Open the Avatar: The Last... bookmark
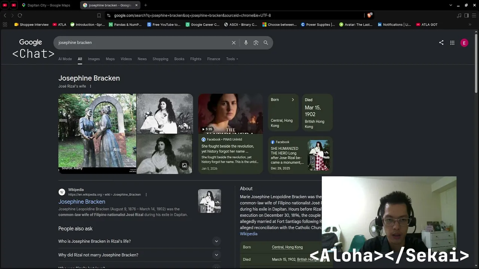The width and height of the screenshot is (479, 269). [356, 25]
